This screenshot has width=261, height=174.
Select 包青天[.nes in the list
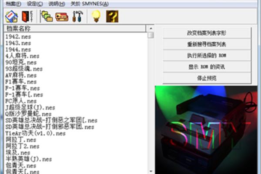click(x=23, y=171)
